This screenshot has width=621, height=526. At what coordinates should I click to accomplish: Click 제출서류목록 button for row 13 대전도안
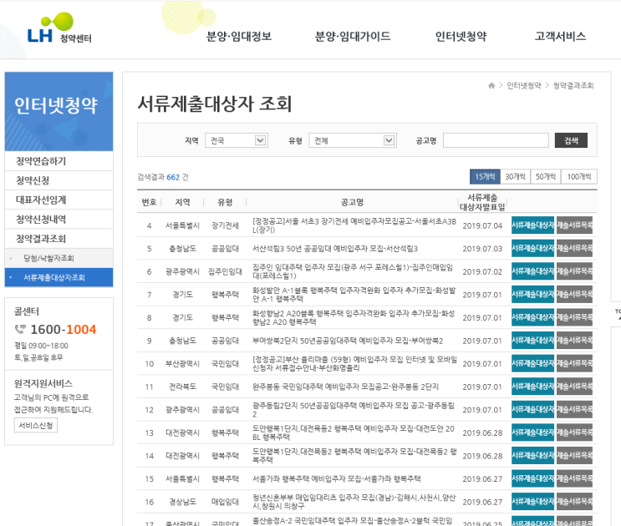[574, 432]
